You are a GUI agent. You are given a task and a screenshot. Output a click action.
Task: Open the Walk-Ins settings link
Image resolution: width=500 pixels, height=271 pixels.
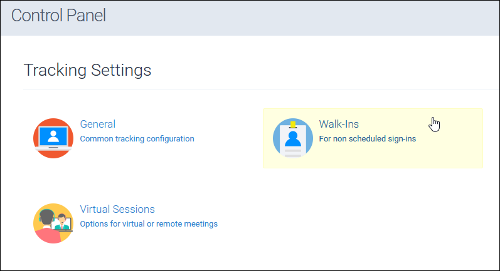click(x=339, y=124)
